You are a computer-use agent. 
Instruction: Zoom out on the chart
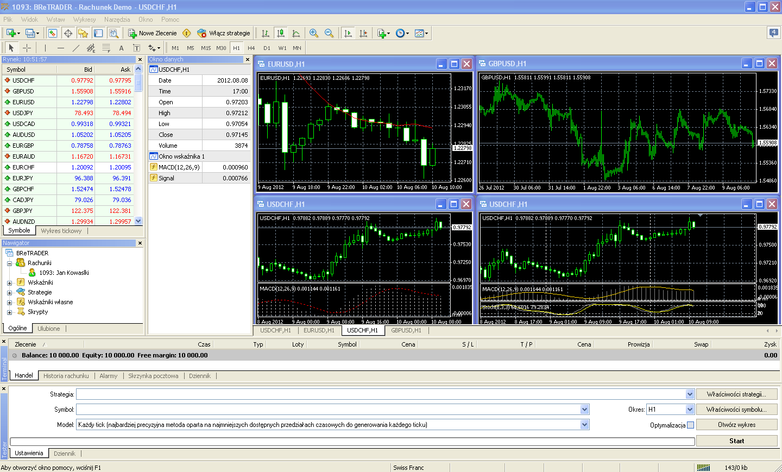coord(329,33)
